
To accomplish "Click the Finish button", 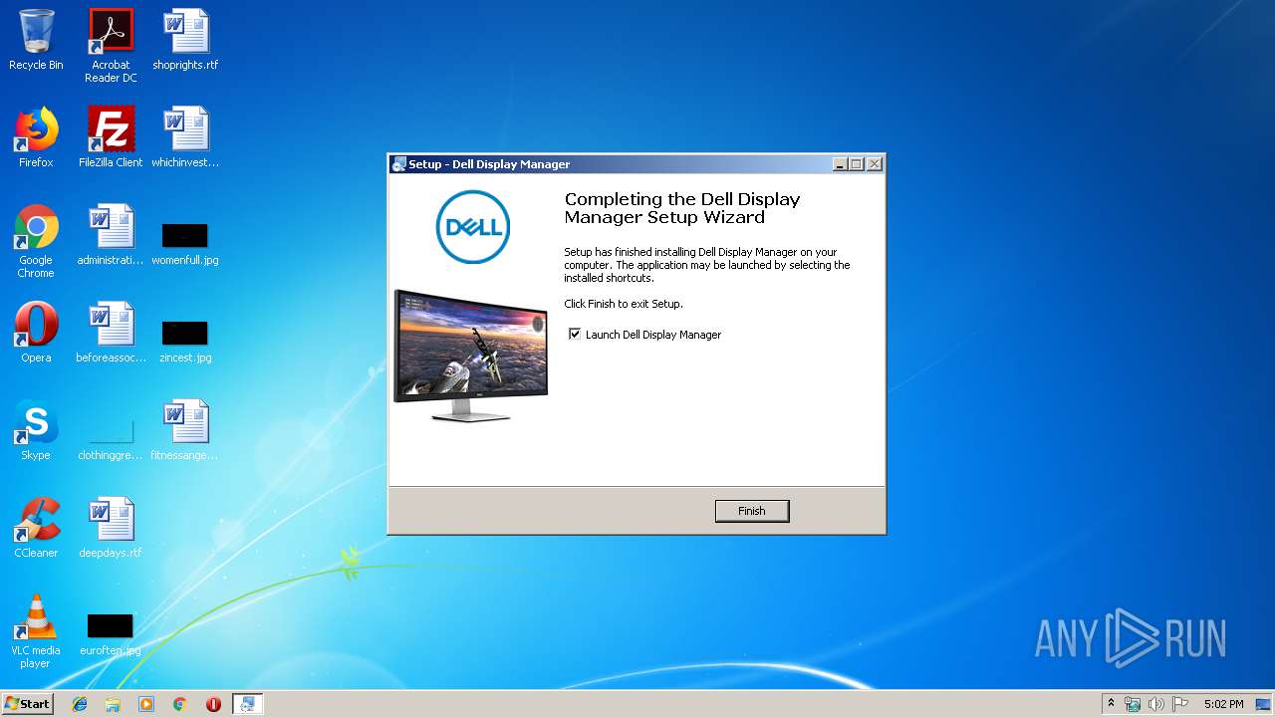I will tap(752, 511).
